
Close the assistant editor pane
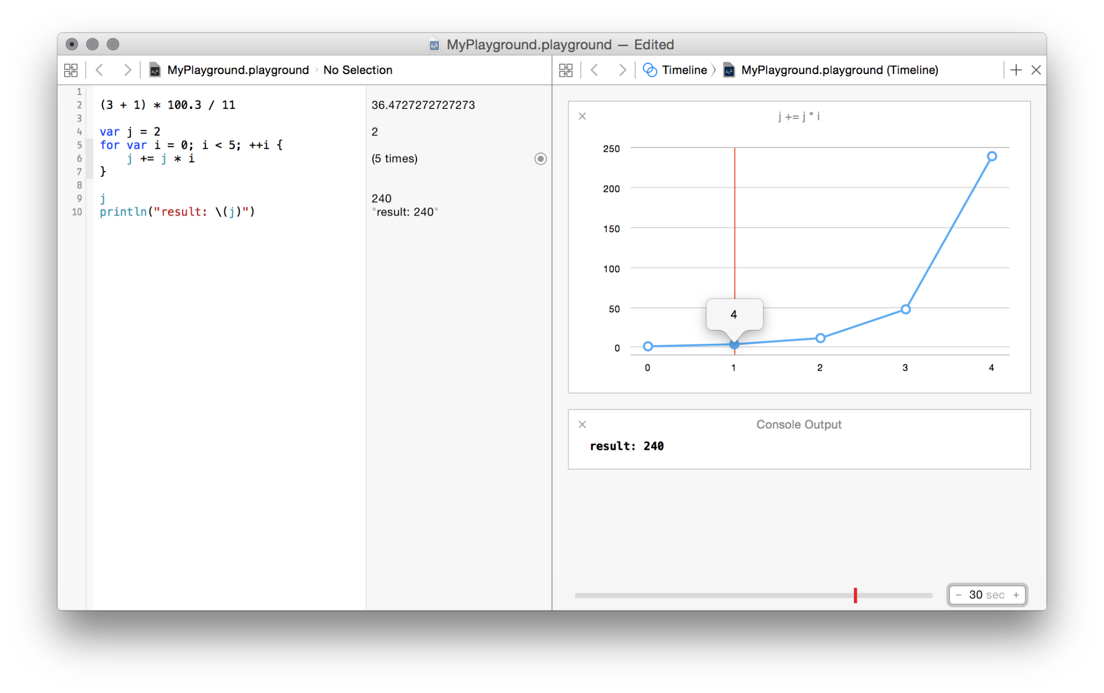coord(1036,70)
